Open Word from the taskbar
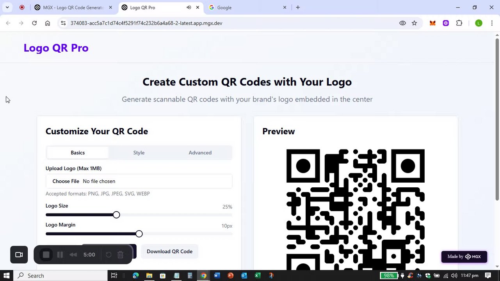 coord(217,276)
